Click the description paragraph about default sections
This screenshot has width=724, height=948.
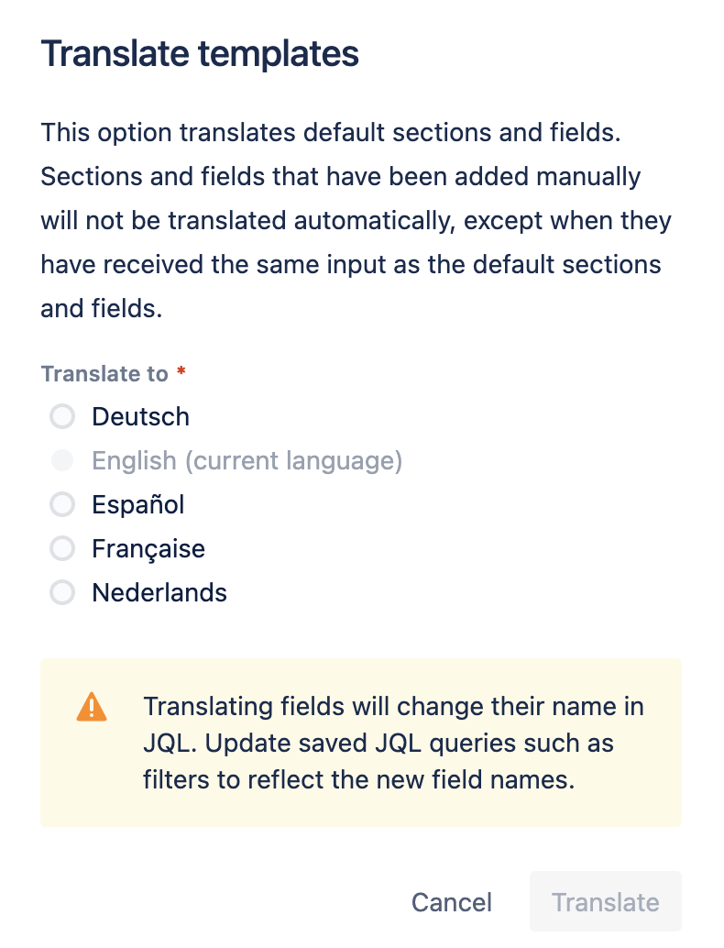(x=356, y=221)
